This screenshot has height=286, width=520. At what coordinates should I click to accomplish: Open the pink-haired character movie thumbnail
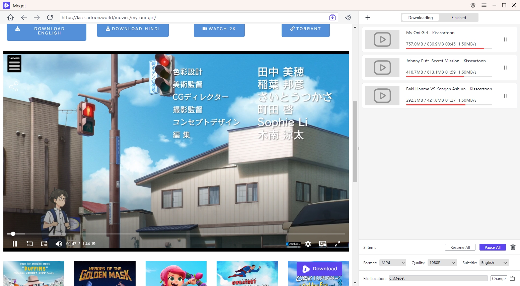pos(176,274)
